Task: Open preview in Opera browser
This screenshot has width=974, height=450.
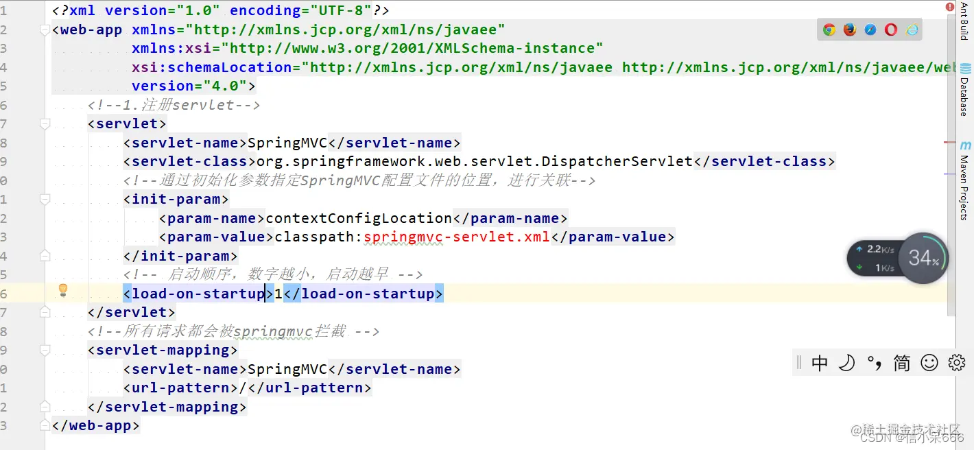Action: point(891,29)
